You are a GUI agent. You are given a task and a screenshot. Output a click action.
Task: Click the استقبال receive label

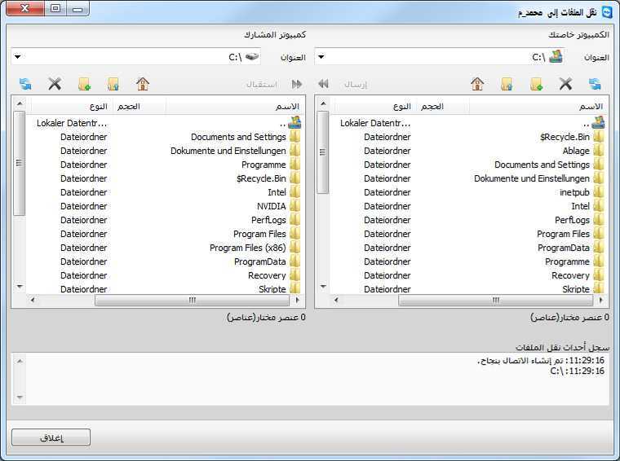pos(262,85)
